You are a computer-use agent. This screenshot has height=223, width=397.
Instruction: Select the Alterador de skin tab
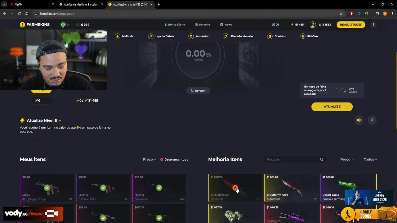pos(238,36)
